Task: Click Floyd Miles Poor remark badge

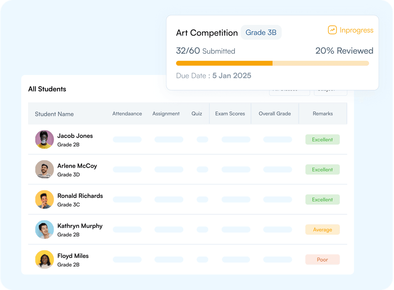Action: tap(322, 260)
